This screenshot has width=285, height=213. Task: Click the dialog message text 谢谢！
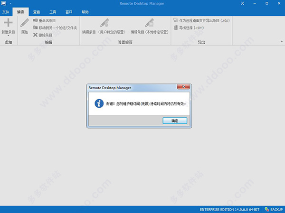pyautogui.click(x=111, y=104)
